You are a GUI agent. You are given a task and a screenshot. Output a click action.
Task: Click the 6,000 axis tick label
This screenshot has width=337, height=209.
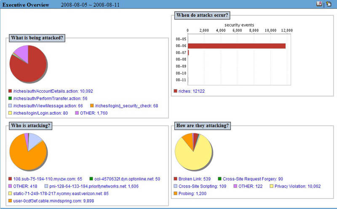[x=237, y=30]
